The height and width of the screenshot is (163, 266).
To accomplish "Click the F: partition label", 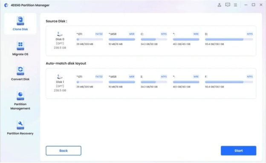I will point(206,77).
